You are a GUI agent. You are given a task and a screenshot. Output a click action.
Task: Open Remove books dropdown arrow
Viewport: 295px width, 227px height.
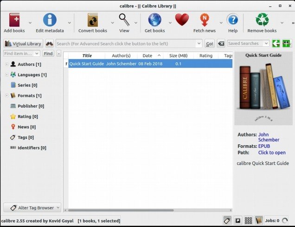(282, 23)
